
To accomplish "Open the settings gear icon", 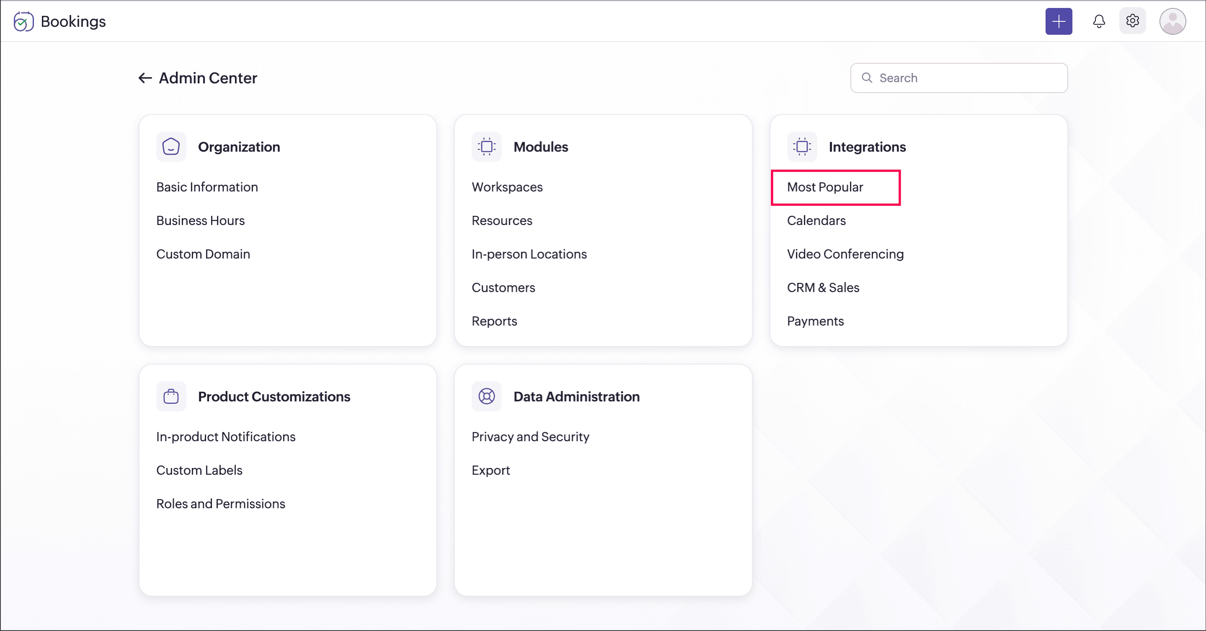I will (x=1132, y=21).
